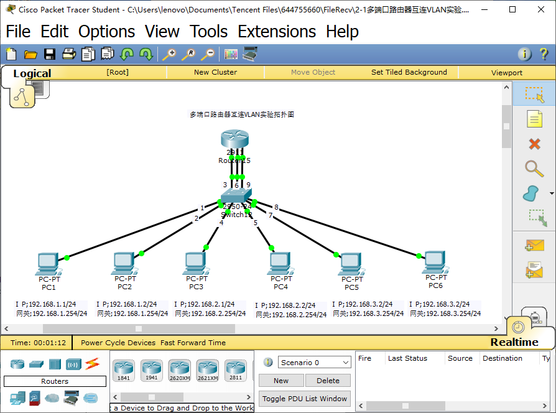Select Router15 in the topology
The height and width of the screenshot is (413, 556).
point(234,139)
